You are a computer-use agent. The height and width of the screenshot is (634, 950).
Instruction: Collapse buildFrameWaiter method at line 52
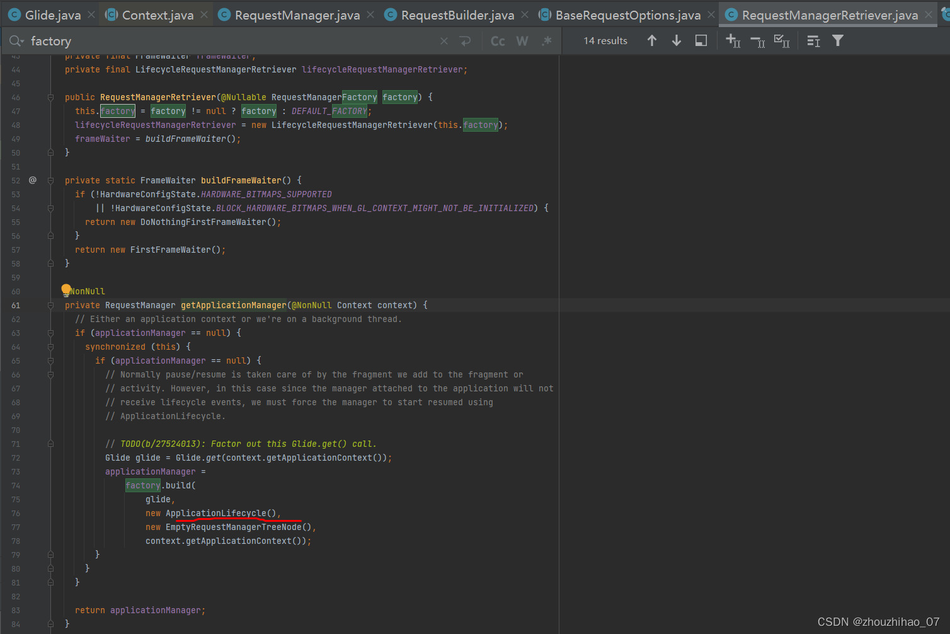pyautogui.click(x=50, y=180)
